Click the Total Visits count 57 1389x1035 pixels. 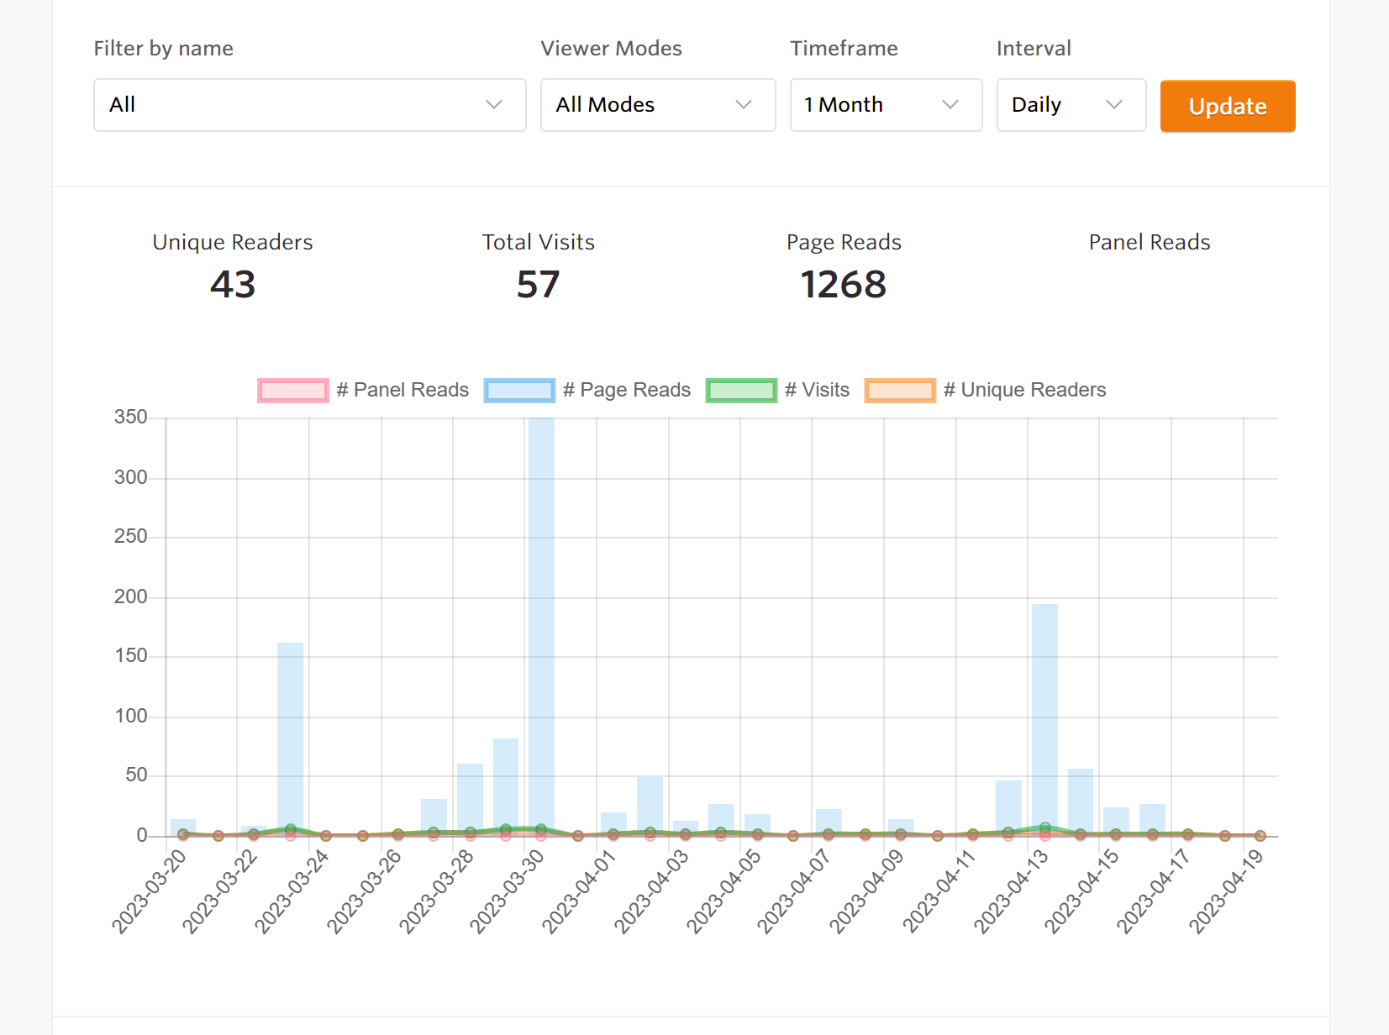click(538, 285)
